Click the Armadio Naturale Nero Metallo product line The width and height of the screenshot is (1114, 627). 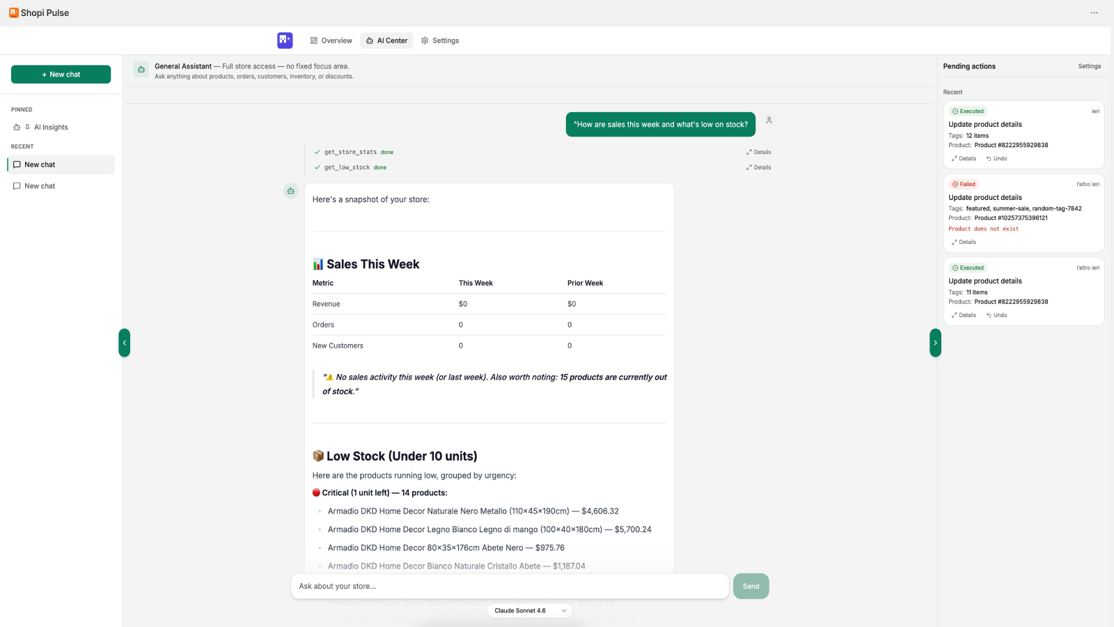pyautogui.click(x=473, y=511)
